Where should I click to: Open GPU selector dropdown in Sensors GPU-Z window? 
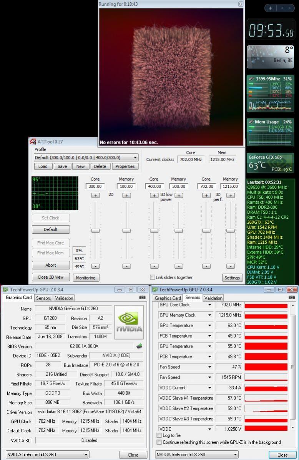point(196,455)
